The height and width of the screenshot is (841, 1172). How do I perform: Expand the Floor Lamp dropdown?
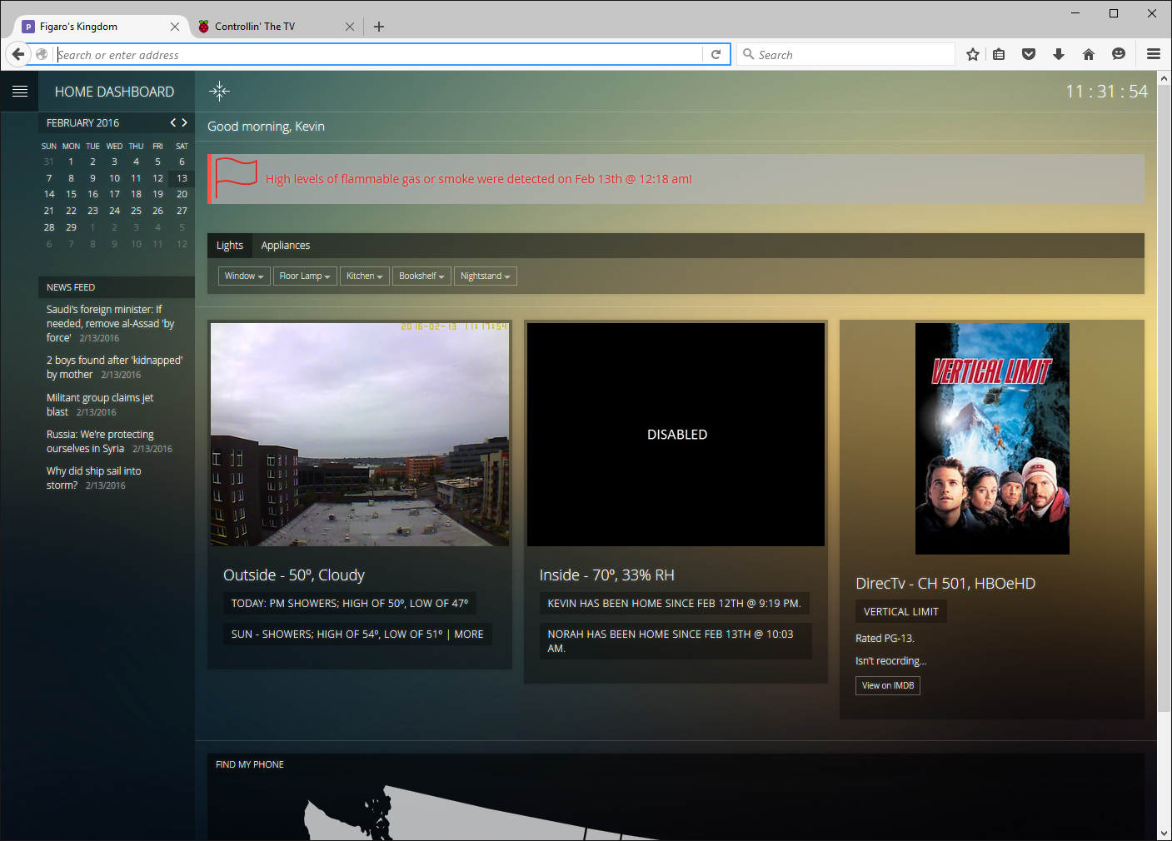pyautogui.click(x=305, y=276)
